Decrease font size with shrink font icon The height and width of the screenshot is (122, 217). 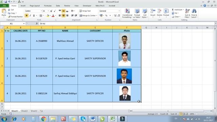(x=55, y=11)
